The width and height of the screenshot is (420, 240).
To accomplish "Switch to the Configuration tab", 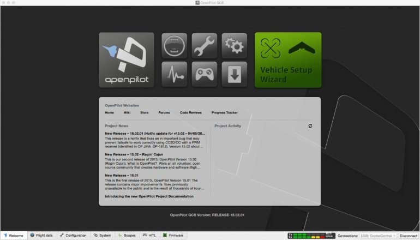I will (73, 236).
